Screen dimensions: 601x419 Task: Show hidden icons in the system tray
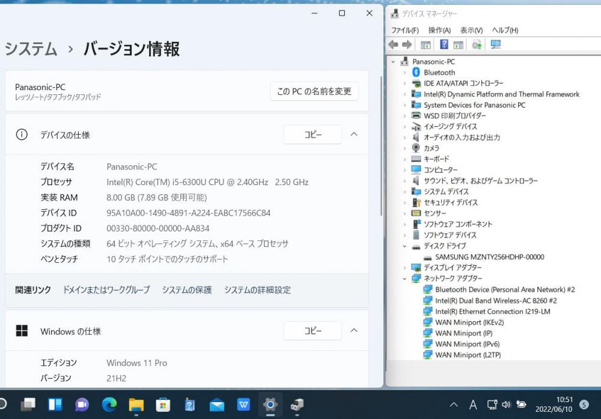pyautogui.click(x=454, y=405)
